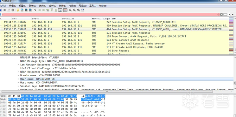Save this capture file
236x117 pixels.
pyautogui.click(x=22, y=10)
